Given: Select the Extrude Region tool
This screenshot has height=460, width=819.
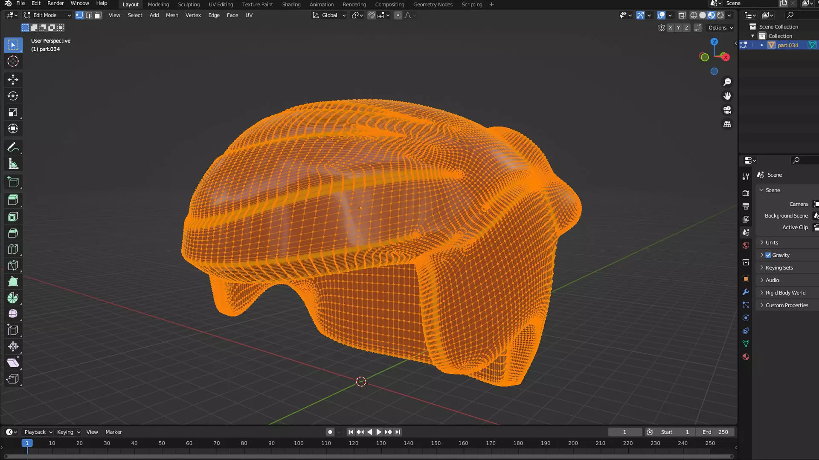Looking at the screenshot, I should pyautogui.click(x=13, y=200).
